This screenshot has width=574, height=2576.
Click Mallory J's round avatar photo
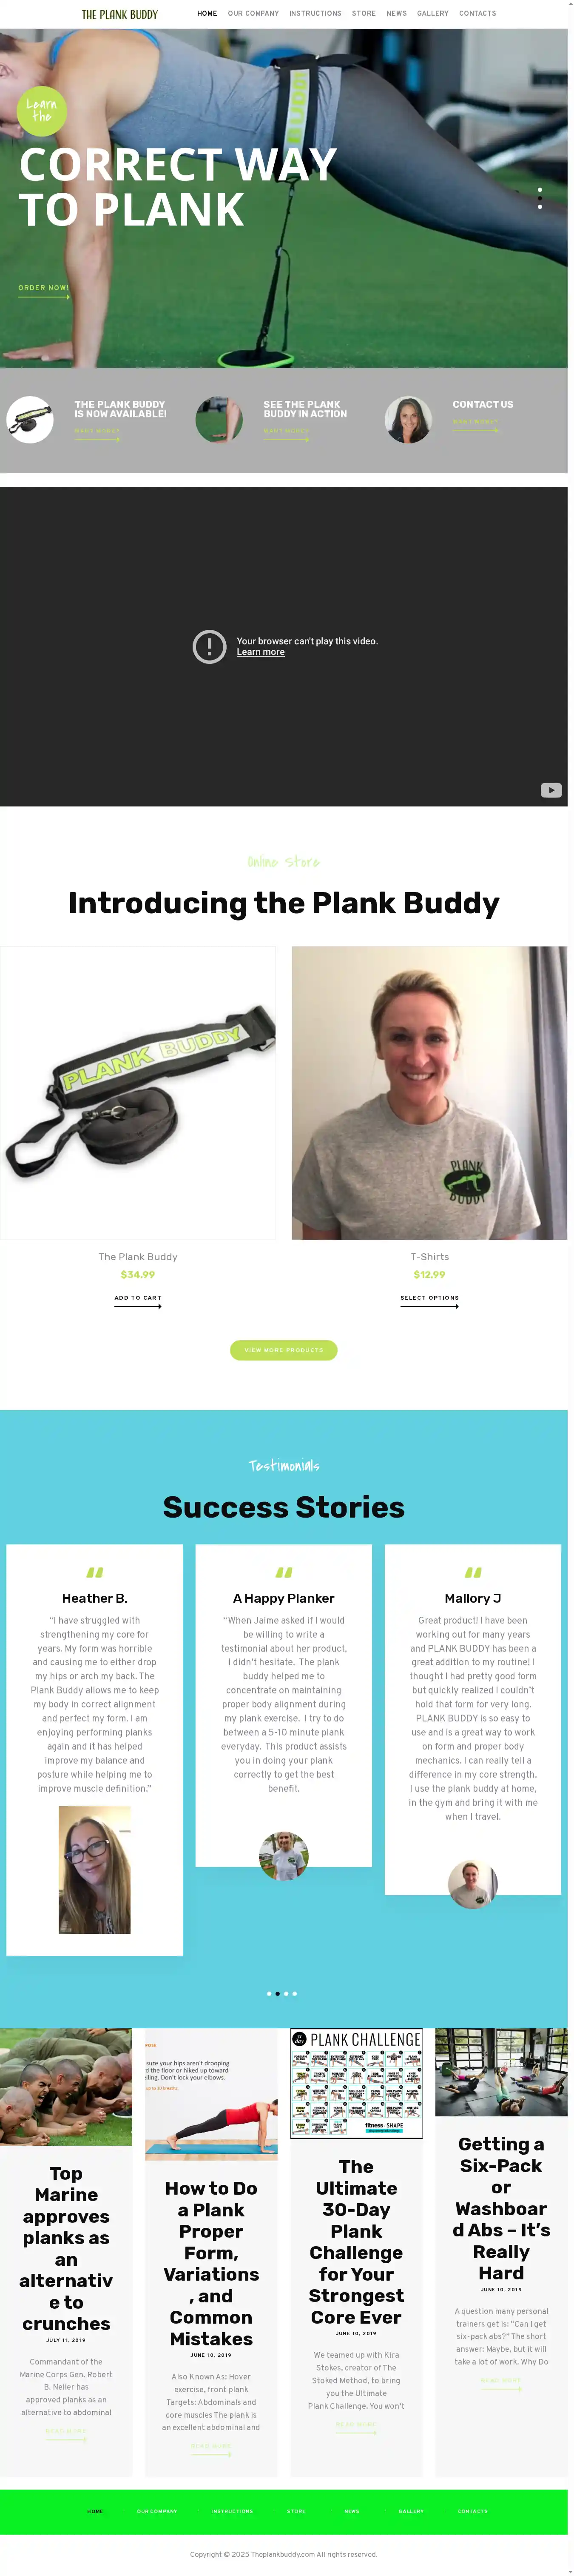472,1884
